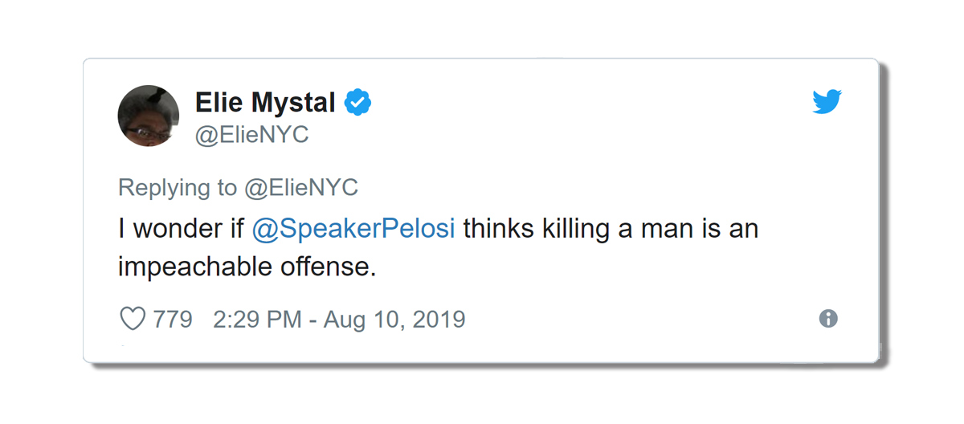Screen dimensions: 964x424
Task: Like the tweet with the heart icon
Action: pos(132,319)
